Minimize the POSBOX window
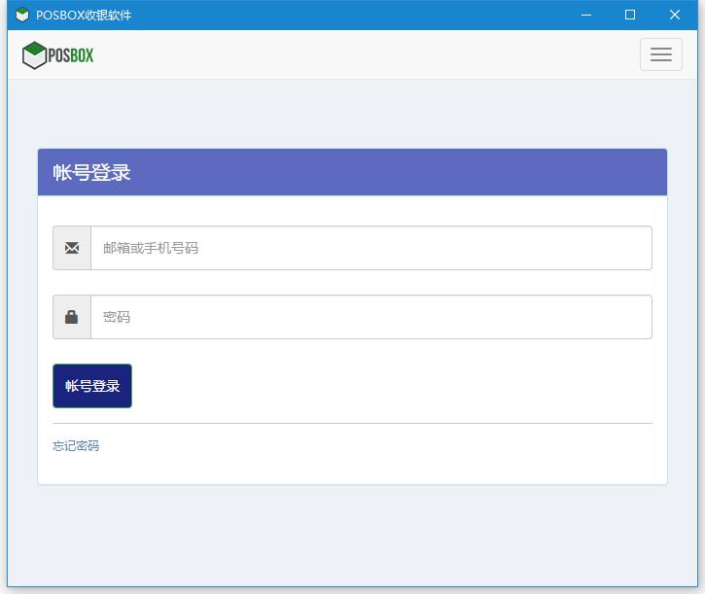Screen dimensions: 705x594 coord(585,15)
